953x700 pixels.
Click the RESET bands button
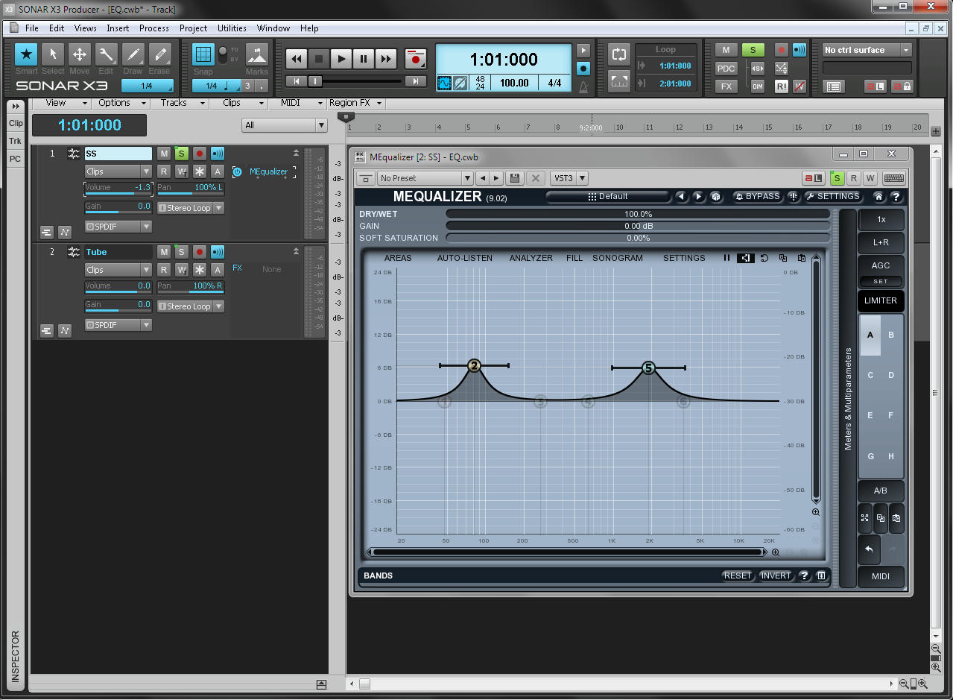(738, 576)
